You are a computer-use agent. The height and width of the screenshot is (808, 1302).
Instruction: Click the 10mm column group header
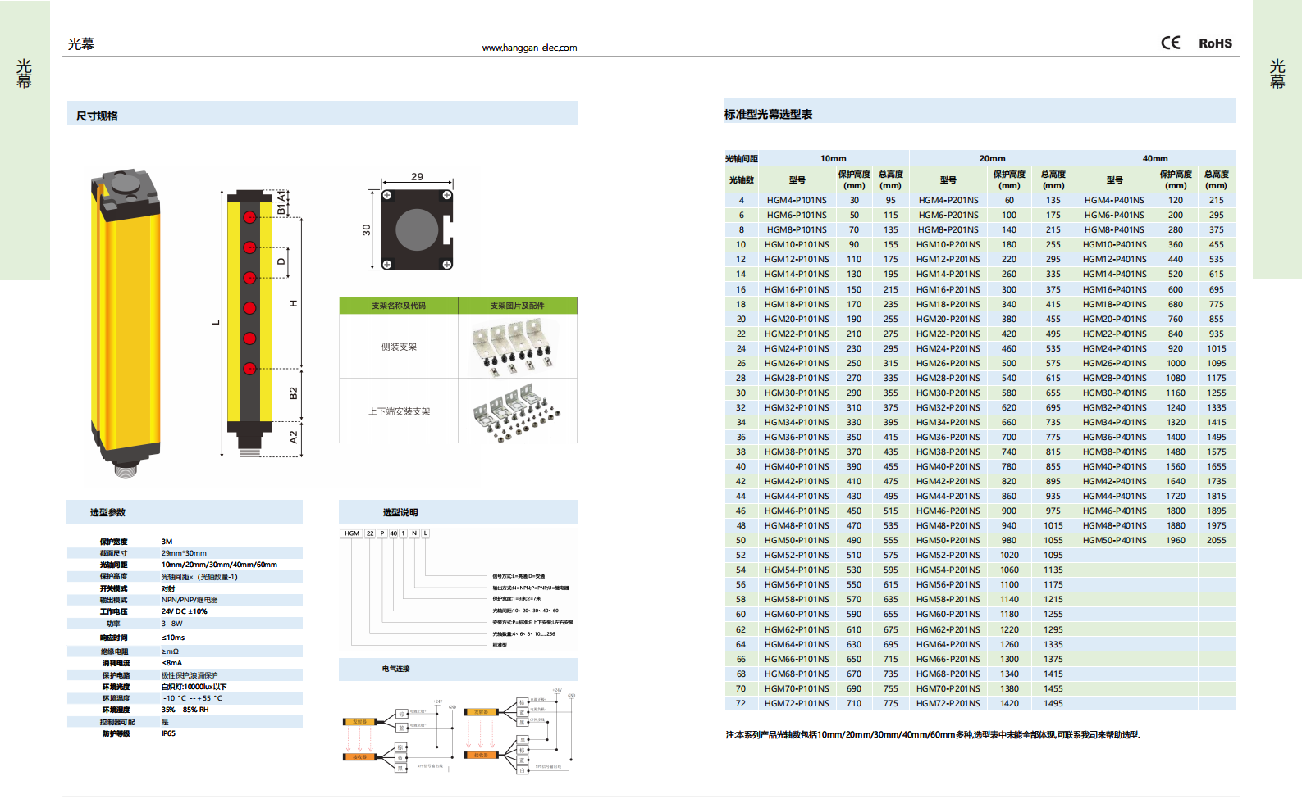(834, 158)
